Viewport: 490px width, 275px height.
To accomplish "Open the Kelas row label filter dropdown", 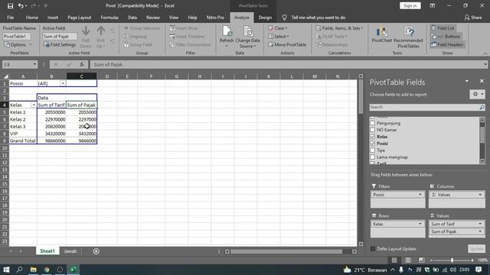I will pos(34,105).
